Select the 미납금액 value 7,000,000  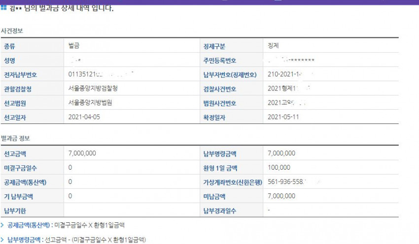[281, 196]
